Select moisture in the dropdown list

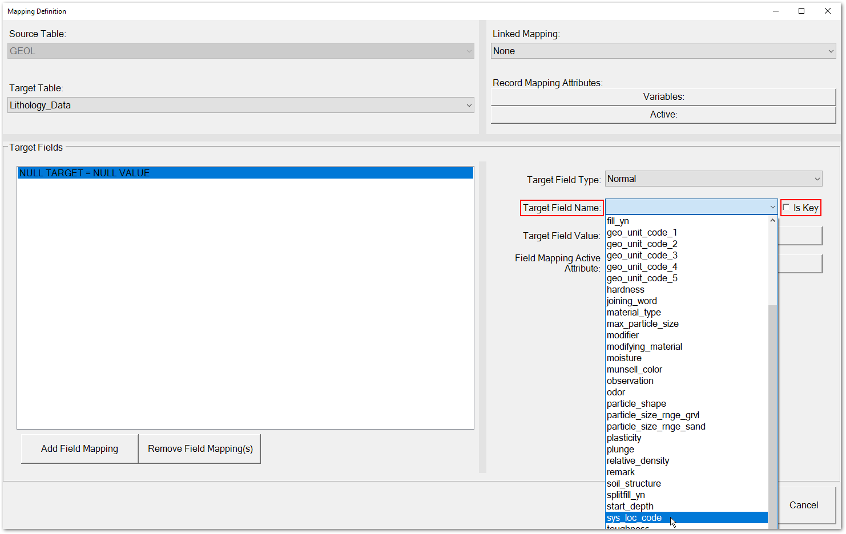pos(687,358)
